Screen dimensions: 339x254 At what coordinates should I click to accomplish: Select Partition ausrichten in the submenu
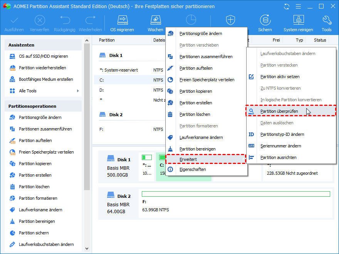291,157
